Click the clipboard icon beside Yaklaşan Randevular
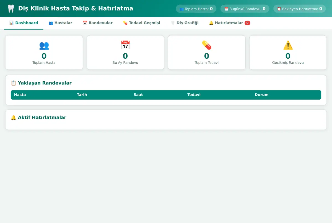Viewport: 332px width, 223px height. [14, 83]
